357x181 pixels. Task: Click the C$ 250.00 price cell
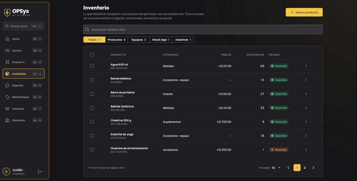click(x=224, y=150)
